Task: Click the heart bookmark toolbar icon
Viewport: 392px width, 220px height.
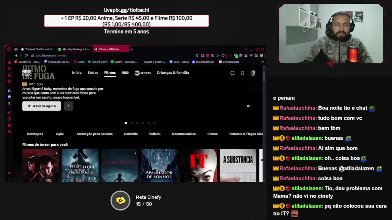Action: pos(223,56)
